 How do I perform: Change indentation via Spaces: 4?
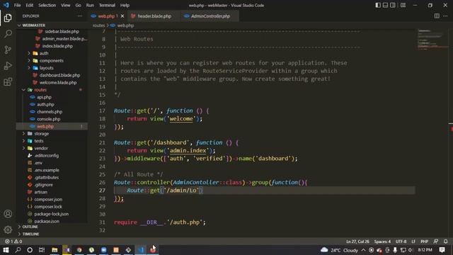point(382,242)
